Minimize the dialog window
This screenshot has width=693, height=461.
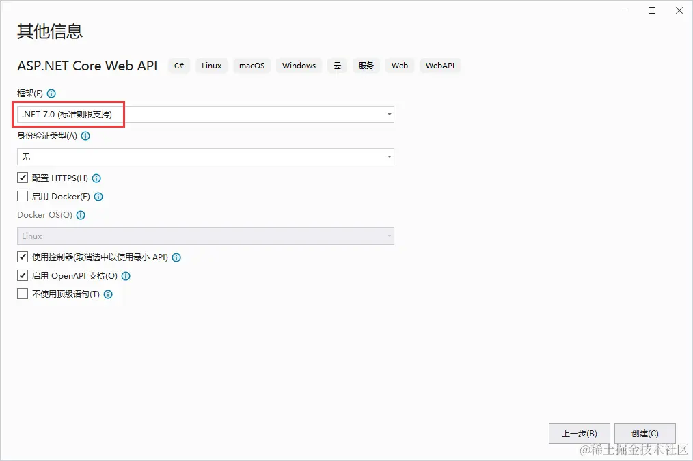pos(625,10)
